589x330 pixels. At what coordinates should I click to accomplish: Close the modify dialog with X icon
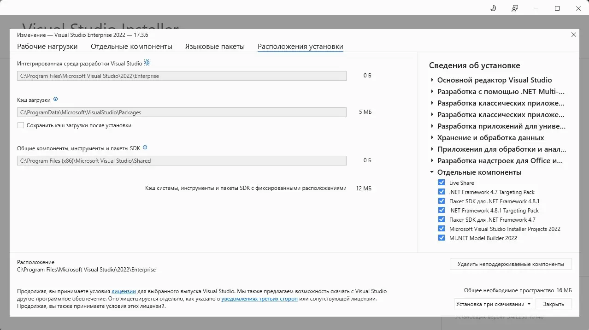point(574,35)
